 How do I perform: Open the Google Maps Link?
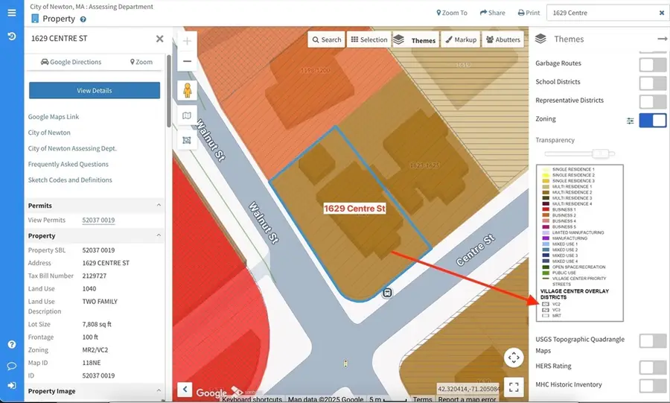coord(54,117)
